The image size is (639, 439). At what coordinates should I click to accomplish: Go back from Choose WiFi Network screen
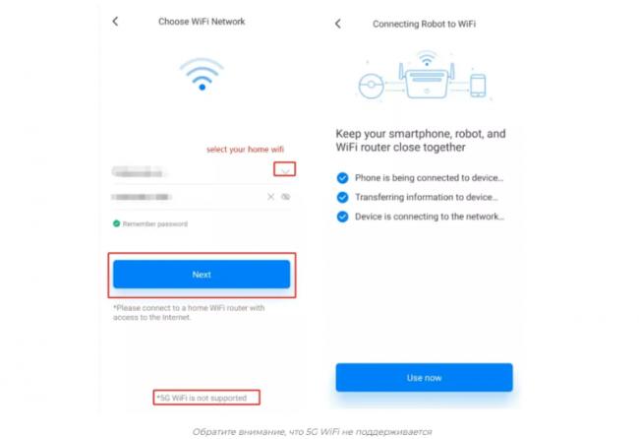(115, 22)
